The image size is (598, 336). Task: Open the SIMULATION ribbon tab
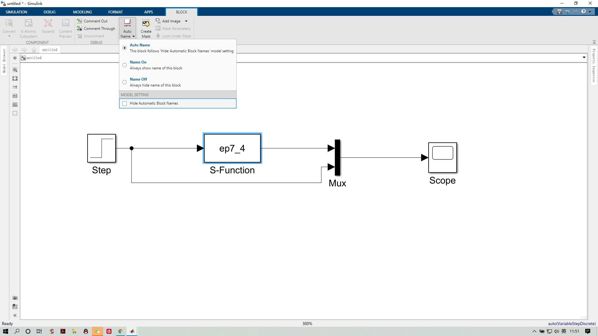click(16, 12)
